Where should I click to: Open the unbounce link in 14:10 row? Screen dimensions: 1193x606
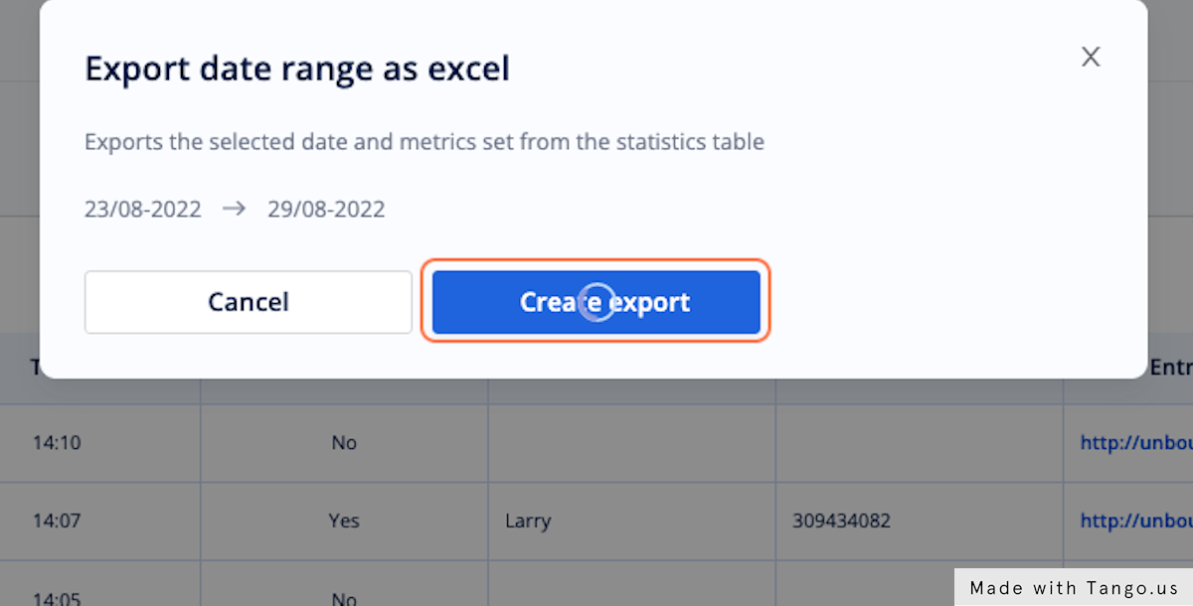(1135, 442)
